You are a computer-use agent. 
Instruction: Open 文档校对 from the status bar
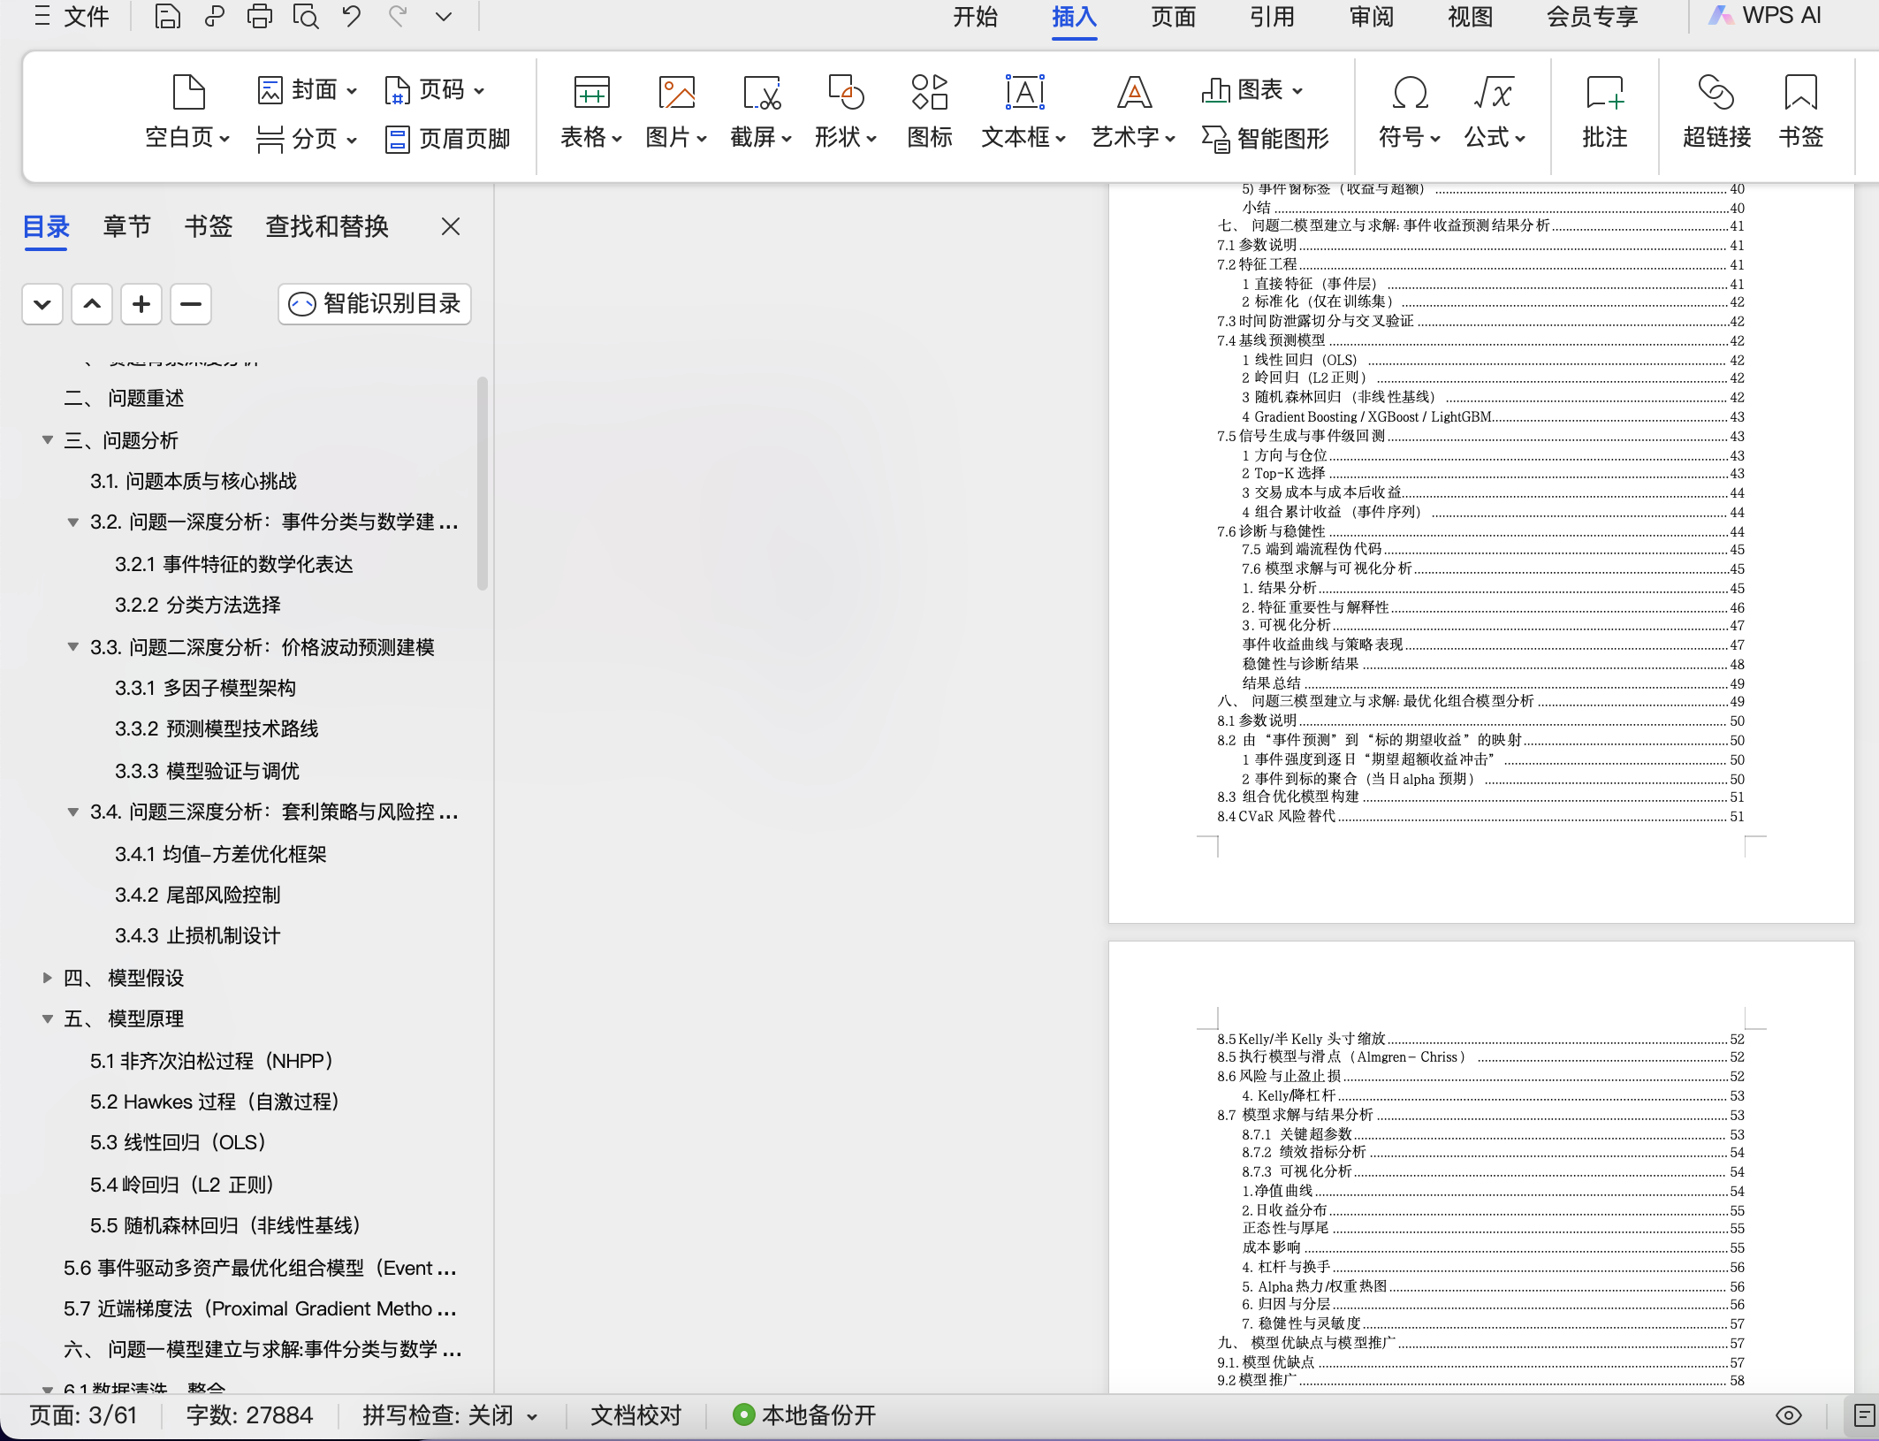tap(635, 1415)
